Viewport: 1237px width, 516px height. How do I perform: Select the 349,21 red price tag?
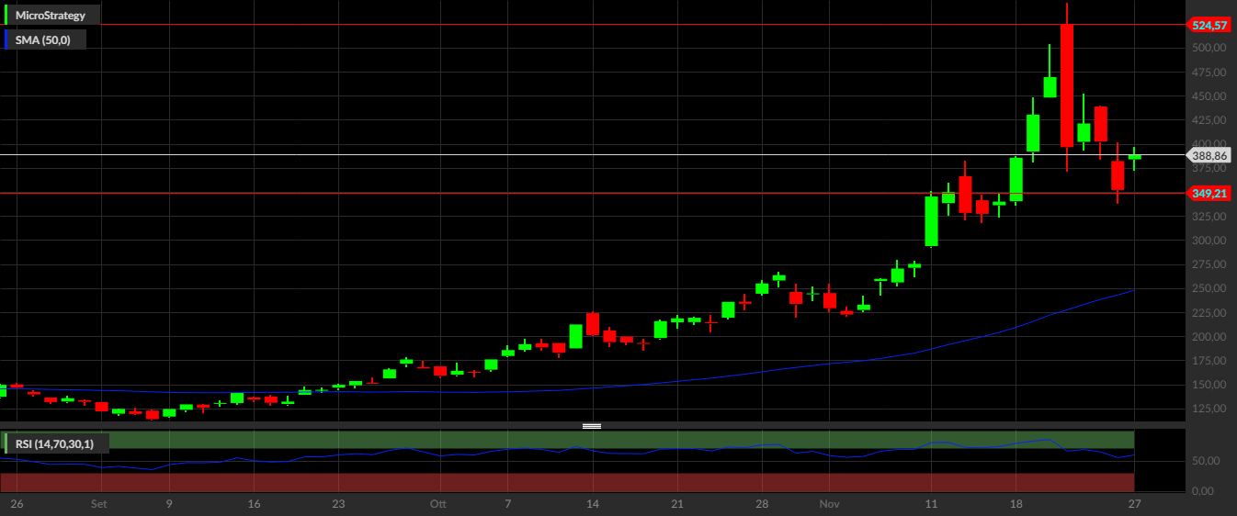tap(1207, 193)
